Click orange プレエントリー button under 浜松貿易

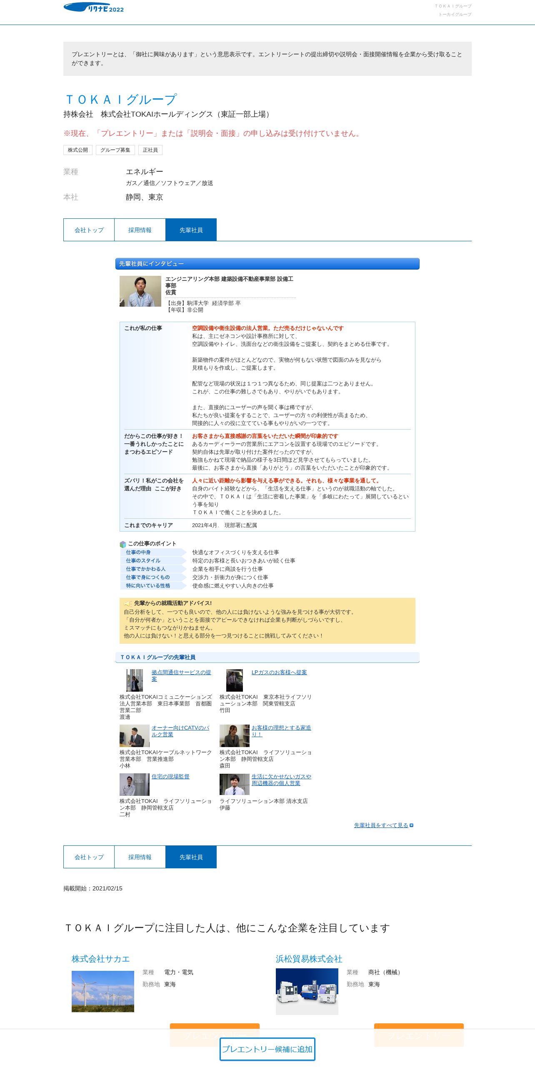tap(419, 1035)
